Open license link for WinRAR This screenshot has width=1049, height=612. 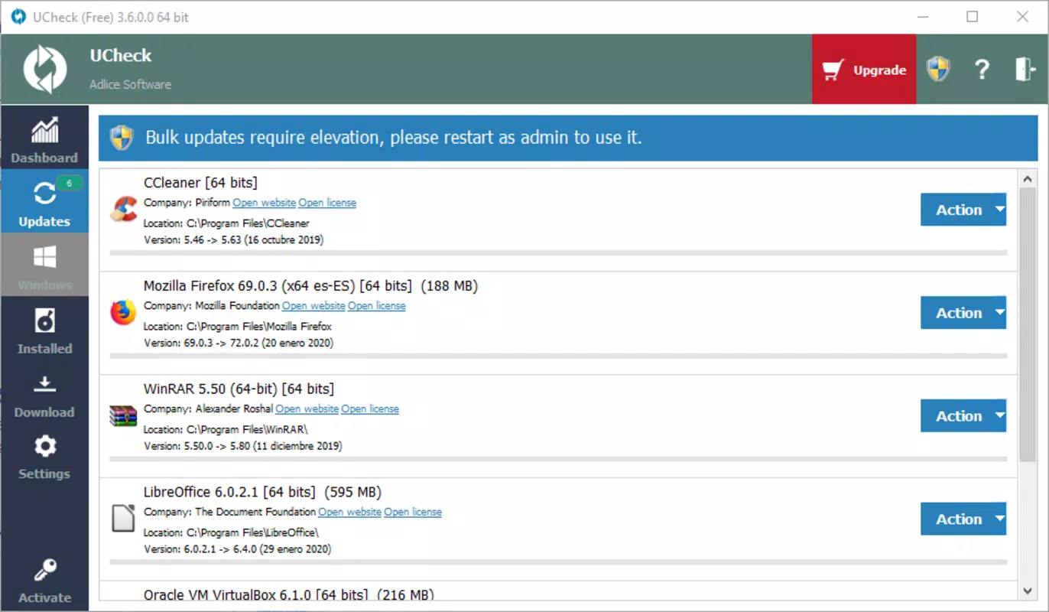[370, 409]
